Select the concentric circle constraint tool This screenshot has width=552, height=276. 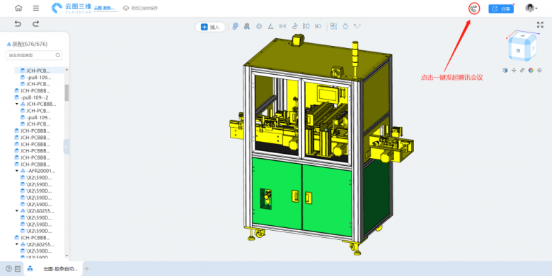[259, 26]
